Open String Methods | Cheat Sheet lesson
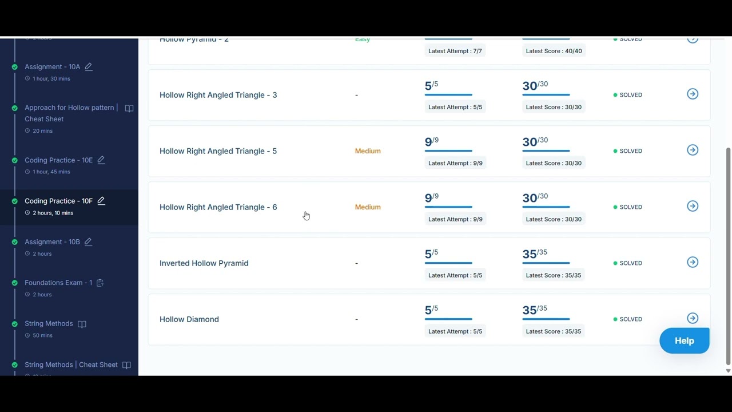The image size is (732, 412). 71,365
